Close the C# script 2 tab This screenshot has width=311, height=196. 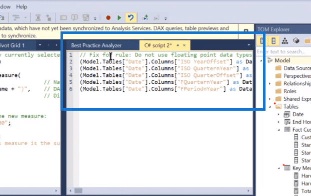184,45
